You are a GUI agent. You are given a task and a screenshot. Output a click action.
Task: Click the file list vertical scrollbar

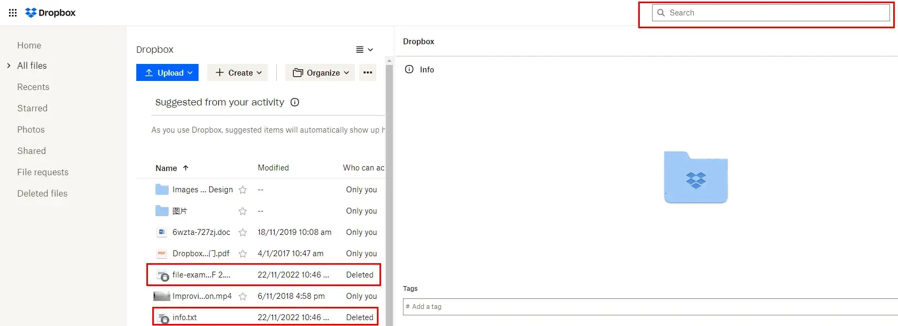389,194
